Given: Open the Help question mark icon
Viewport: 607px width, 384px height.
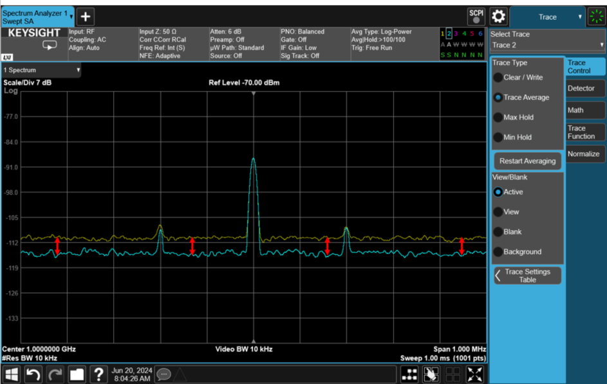Looking at the screenshot, I should 98,374.
